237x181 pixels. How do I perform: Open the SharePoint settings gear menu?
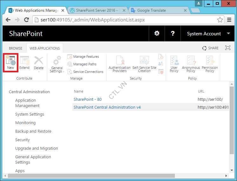click(x=157, y=33)
